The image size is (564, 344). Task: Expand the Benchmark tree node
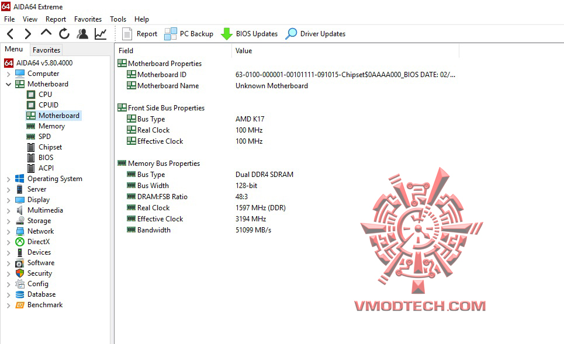(x=8, y=305)
